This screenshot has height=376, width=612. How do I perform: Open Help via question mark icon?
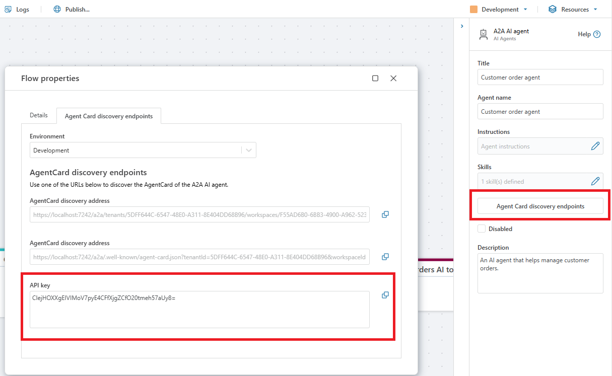[597, 34]
